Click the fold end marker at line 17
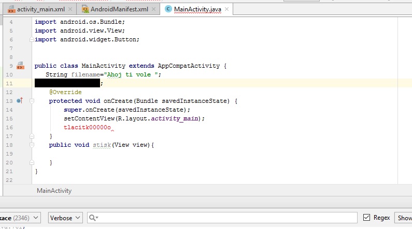This screenshot has height=229, width=412. pyautogui.click(x=32, y=136)
